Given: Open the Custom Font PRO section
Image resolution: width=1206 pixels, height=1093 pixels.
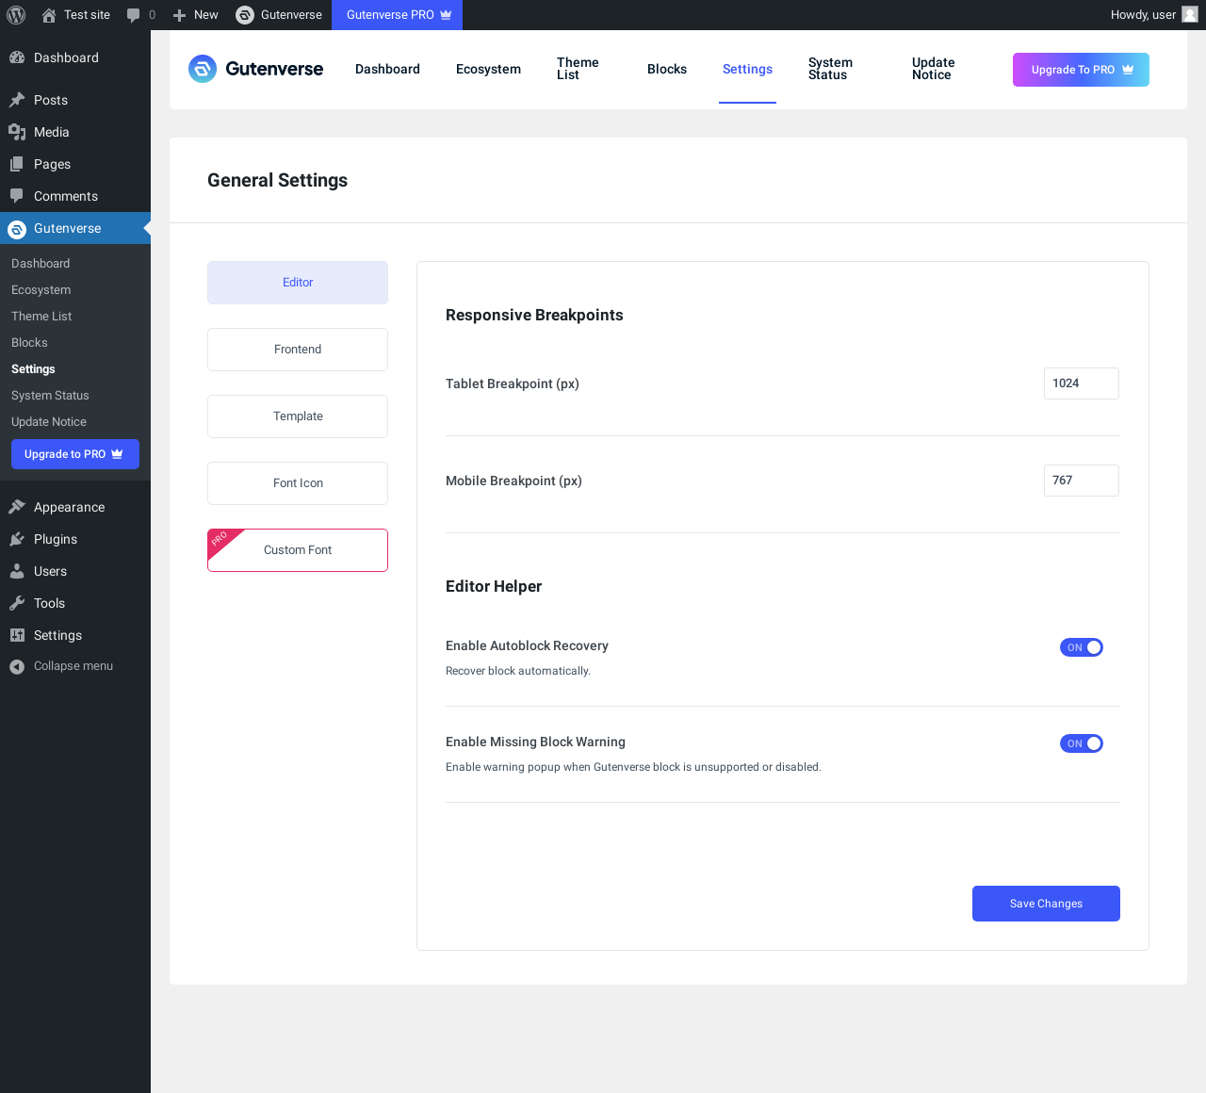Looking at the screenshot, I should click(298, 550).
